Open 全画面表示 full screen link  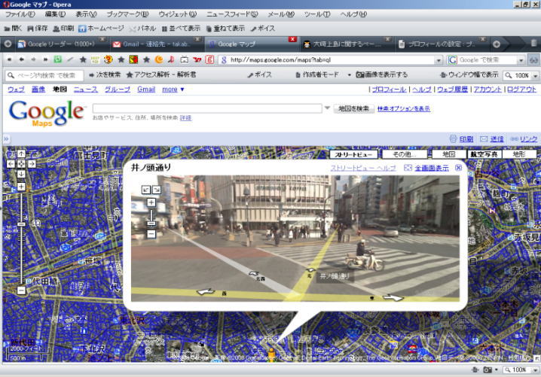pos(432,168)
